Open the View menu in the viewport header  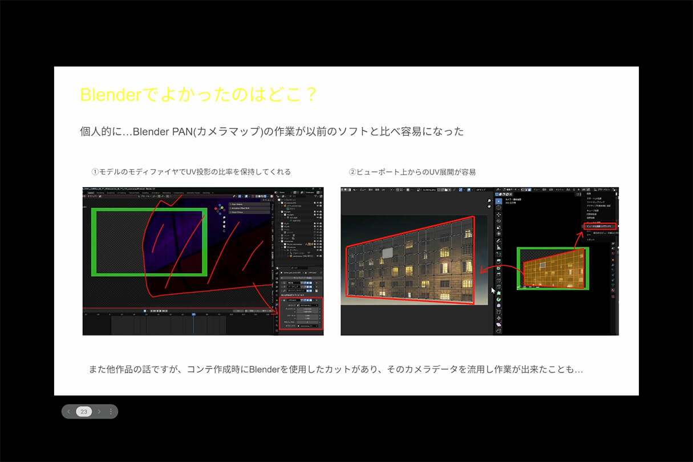534,189
